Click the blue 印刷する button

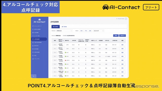point(123,36)
